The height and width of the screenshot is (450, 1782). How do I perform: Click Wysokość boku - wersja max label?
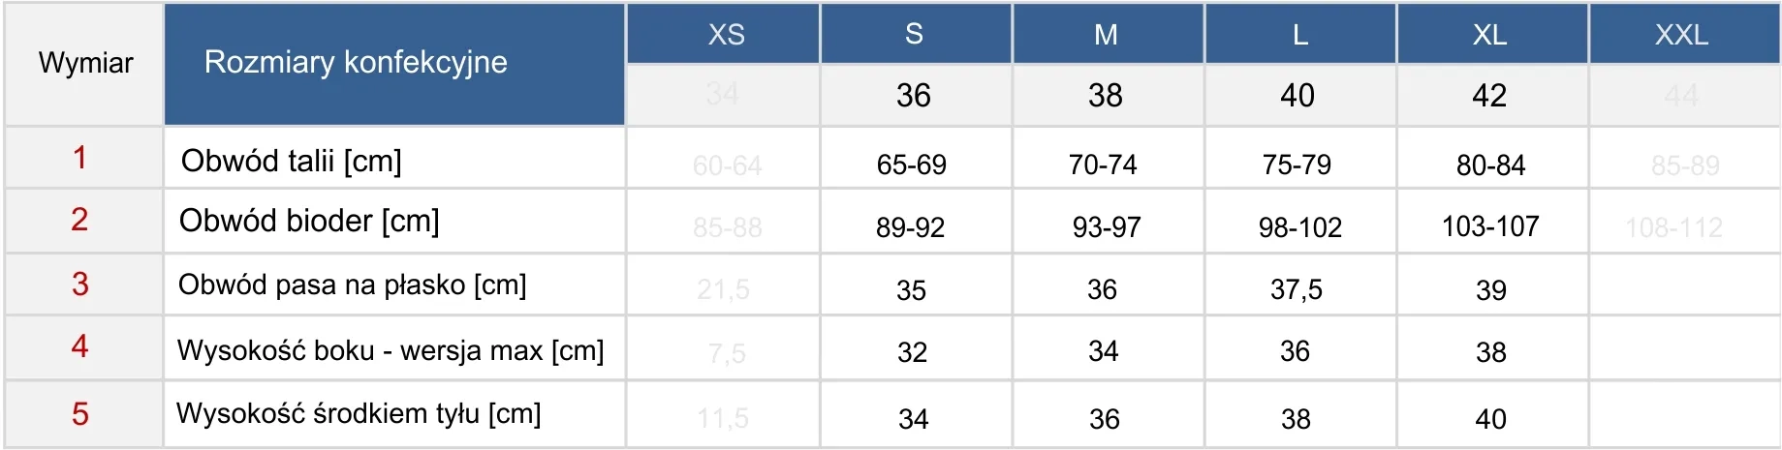click(x=390, y=350)
